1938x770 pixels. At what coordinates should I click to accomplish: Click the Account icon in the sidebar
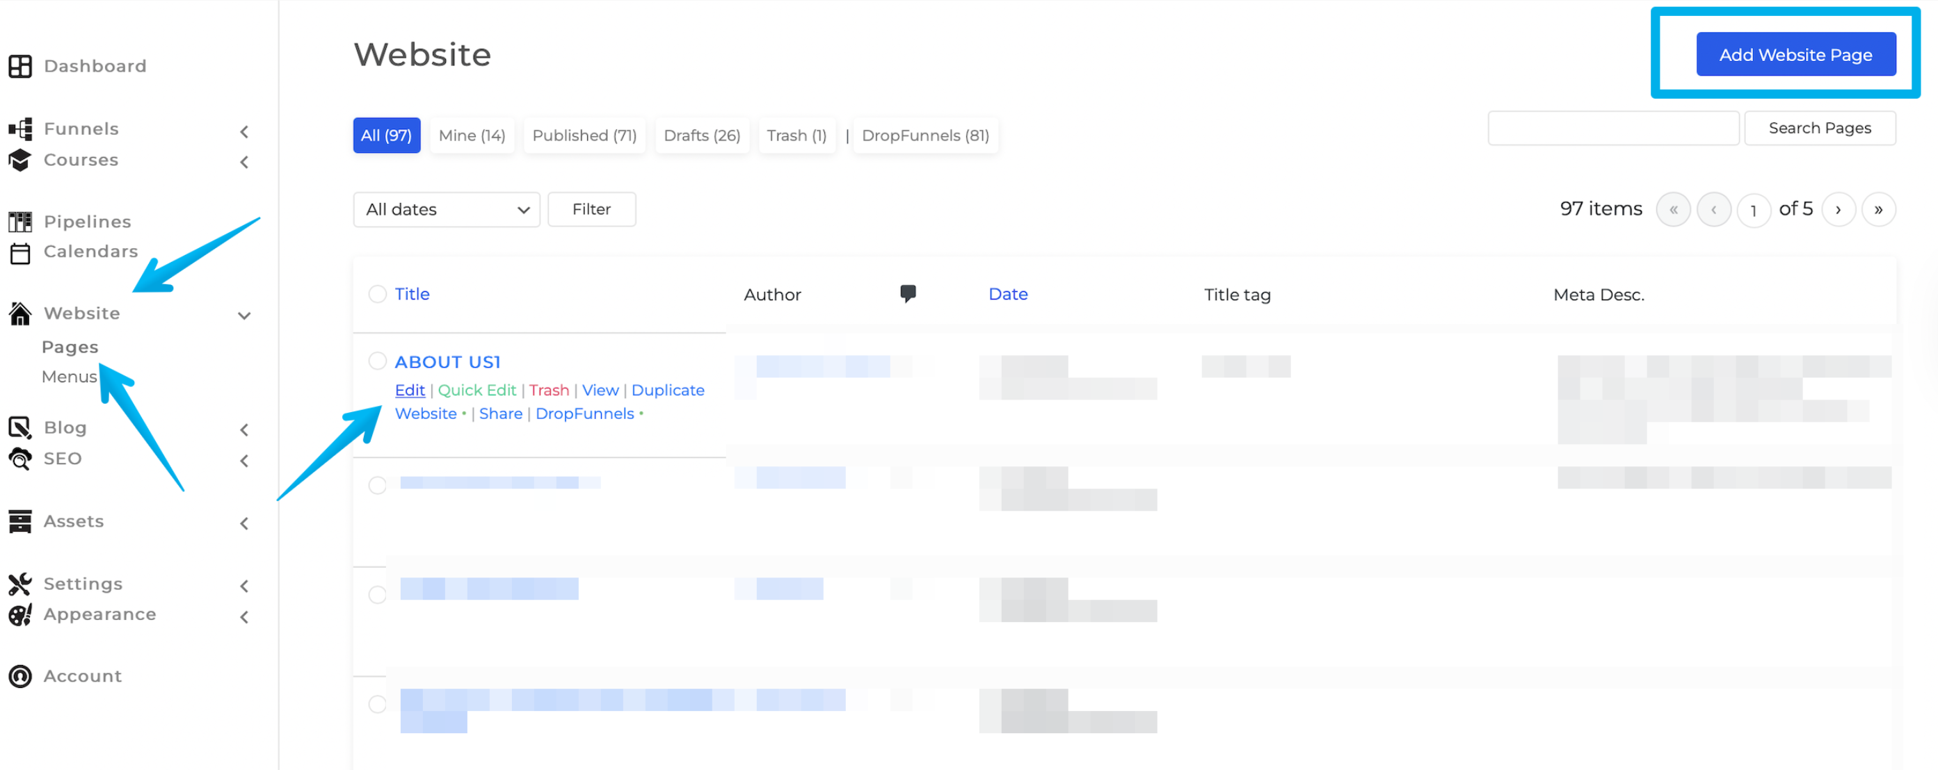(x=20, y=676)
